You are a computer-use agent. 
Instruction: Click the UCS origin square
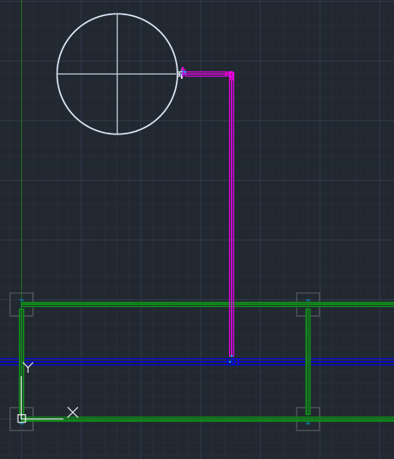pos(22,418)
